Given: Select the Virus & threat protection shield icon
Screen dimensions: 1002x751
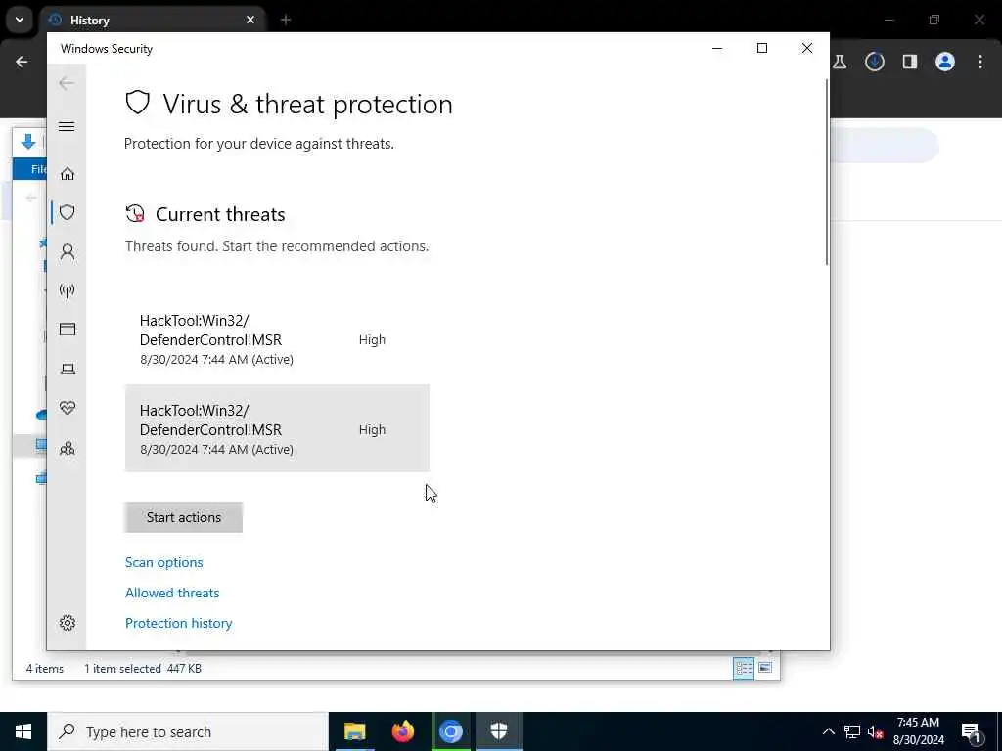Looking at the screenshot, I should [x=68, y=212].
